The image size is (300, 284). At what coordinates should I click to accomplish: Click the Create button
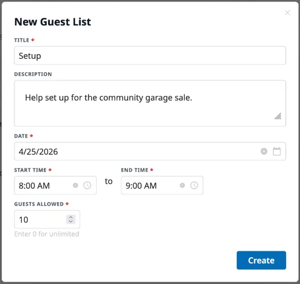click(261, 260)
